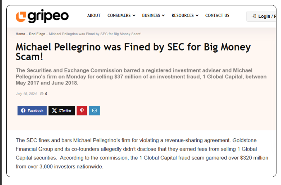Click the comment count number 6

[46, 94]
